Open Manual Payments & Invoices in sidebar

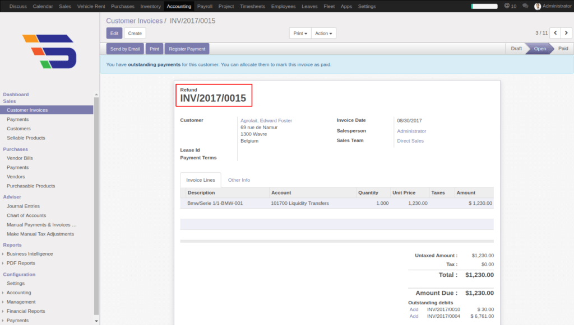(x=41, y=224)
